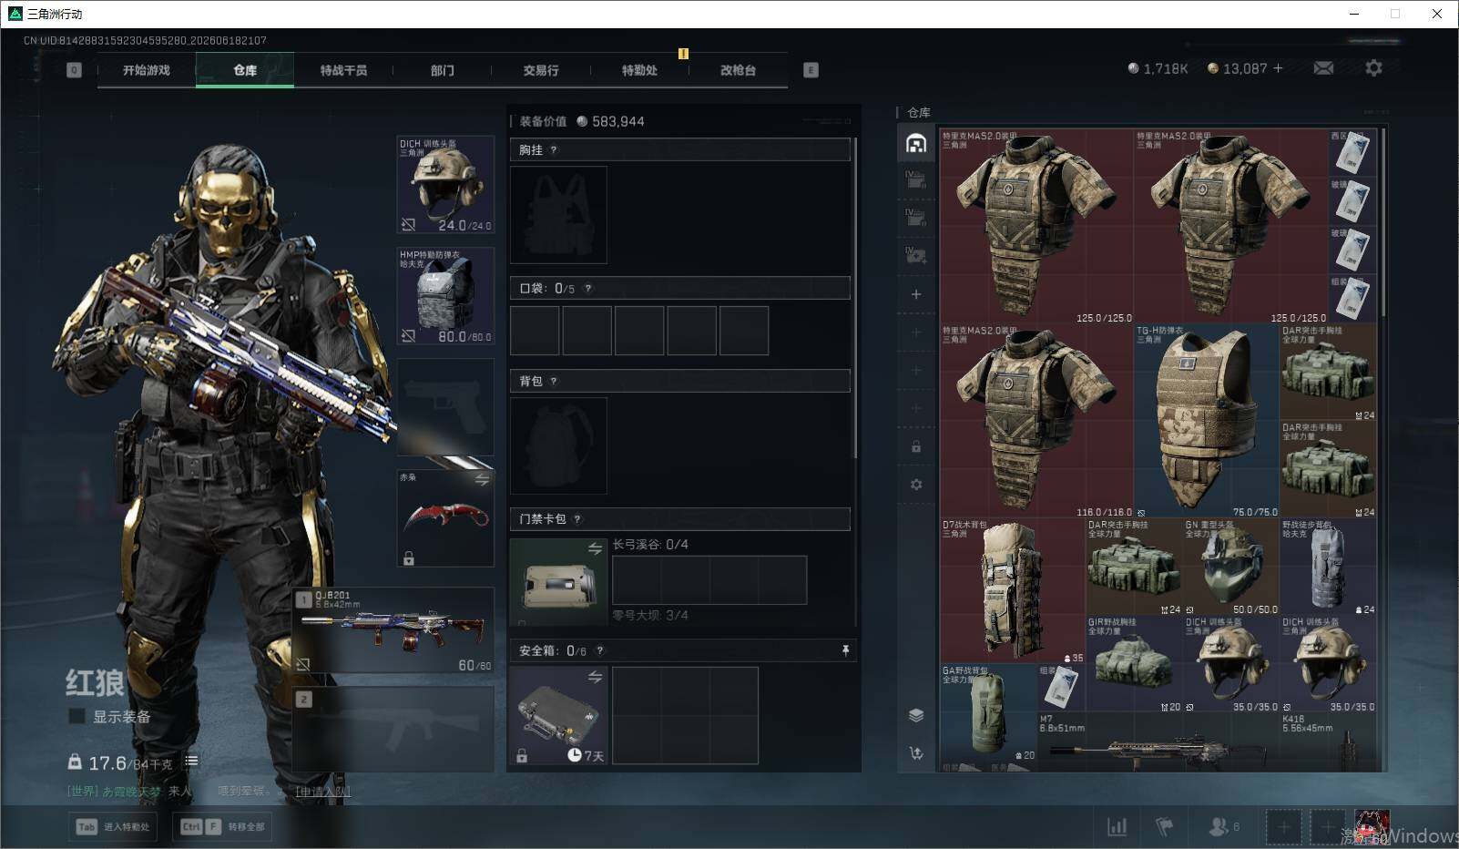1459x849 pixels.
Task: Open the friends icon showing 6
Action: tap(1223, 826)
